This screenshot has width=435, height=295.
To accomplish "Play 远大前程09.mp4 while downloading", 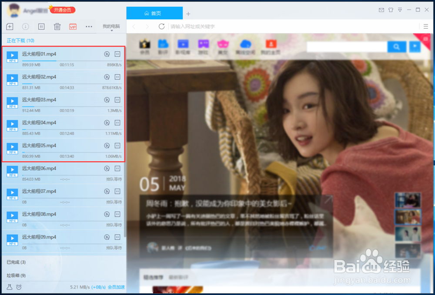I will [107, 237].
